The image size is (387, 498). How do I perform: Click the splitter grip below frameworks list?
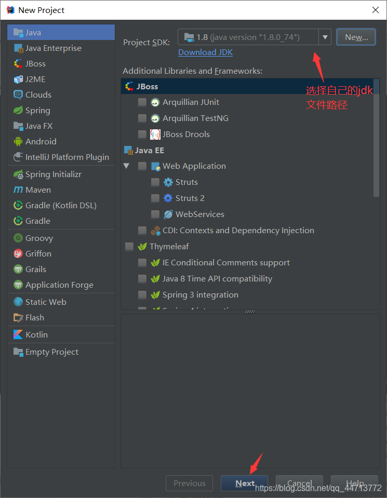click(250, 312)
